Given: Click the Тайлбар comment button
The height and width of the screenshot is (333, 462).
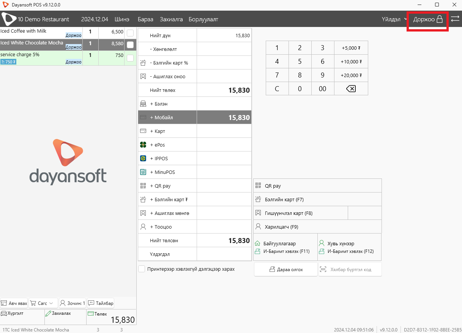Looking at the screenshot, I should [x=101, y=303].
